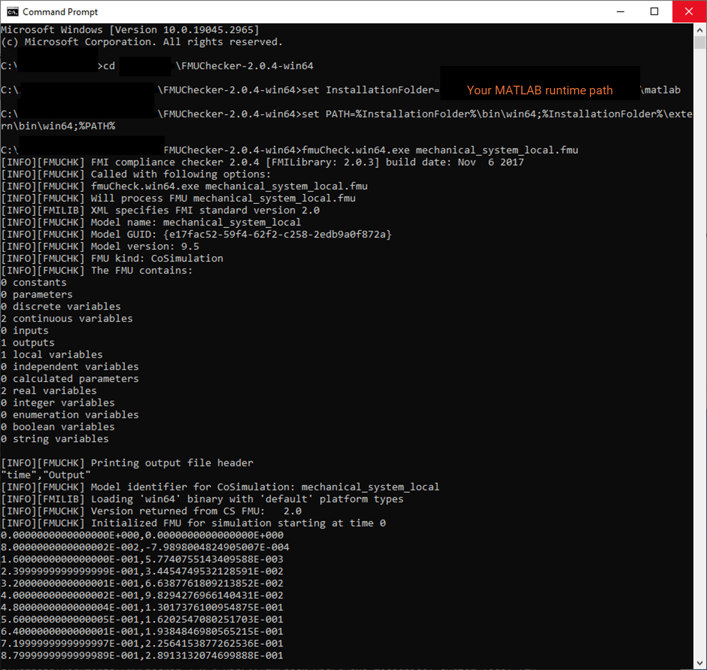The height and width of the screenshot is (670, 707).
Task: Click the 'Model version: 9.5' line
Action: click(100, 246)
